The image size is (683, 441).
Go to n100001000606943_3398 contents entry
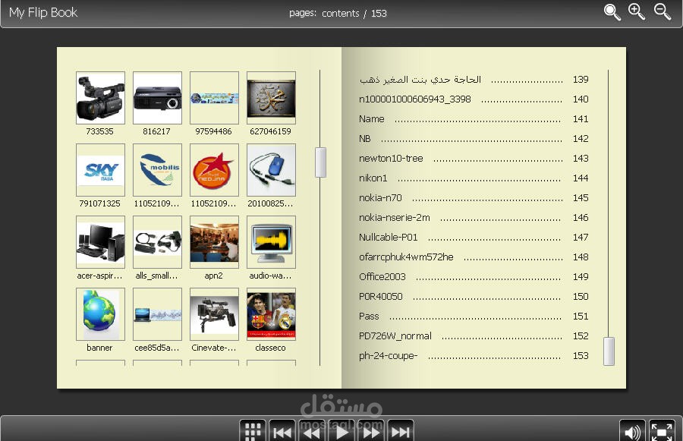point(474,99)
